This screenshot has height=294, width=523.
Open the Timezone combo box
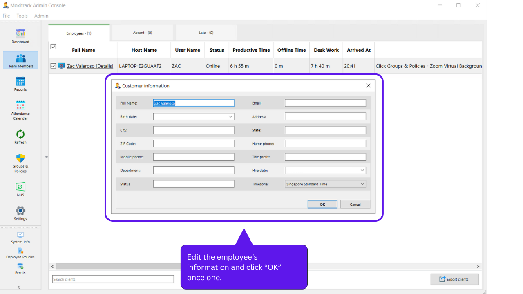325,184
